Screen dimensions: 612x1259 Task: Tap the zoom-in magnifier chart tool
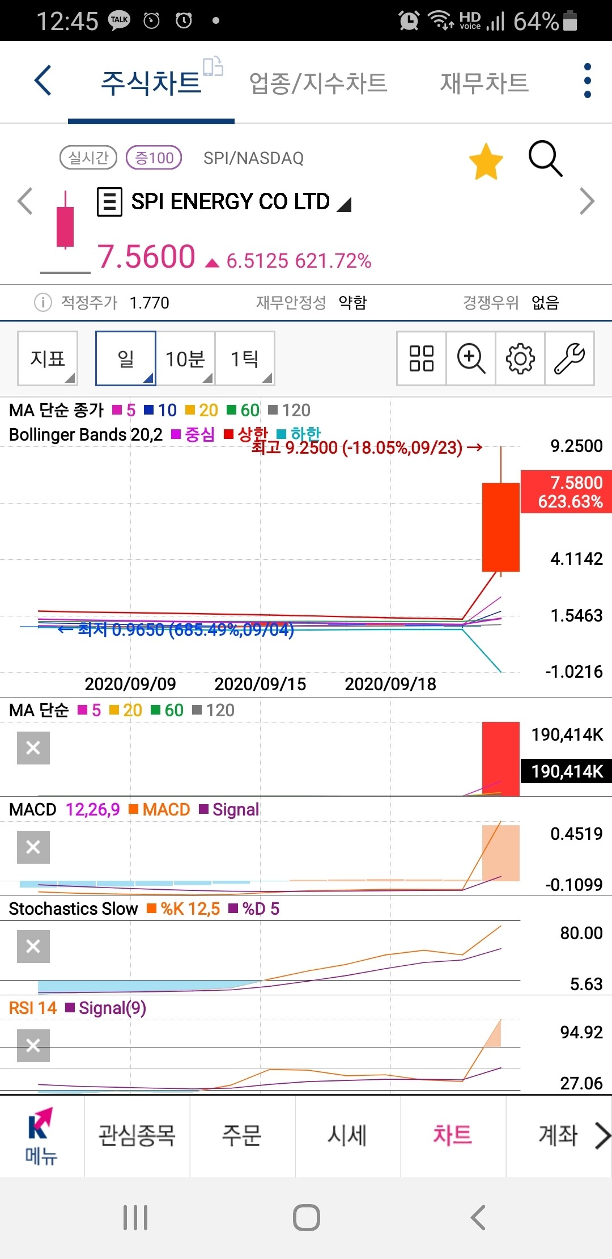(471, 358)
